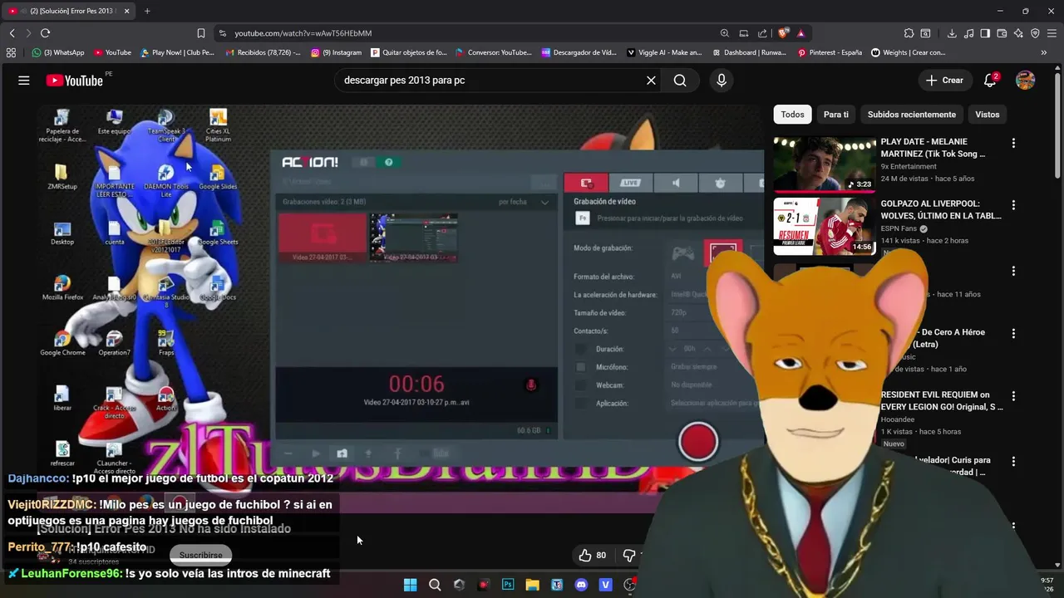Viewport: 1064px width, 598px height.
Task: Open the RESIDENT EVIL REQUIEM video title
Action: click(941, 400)
